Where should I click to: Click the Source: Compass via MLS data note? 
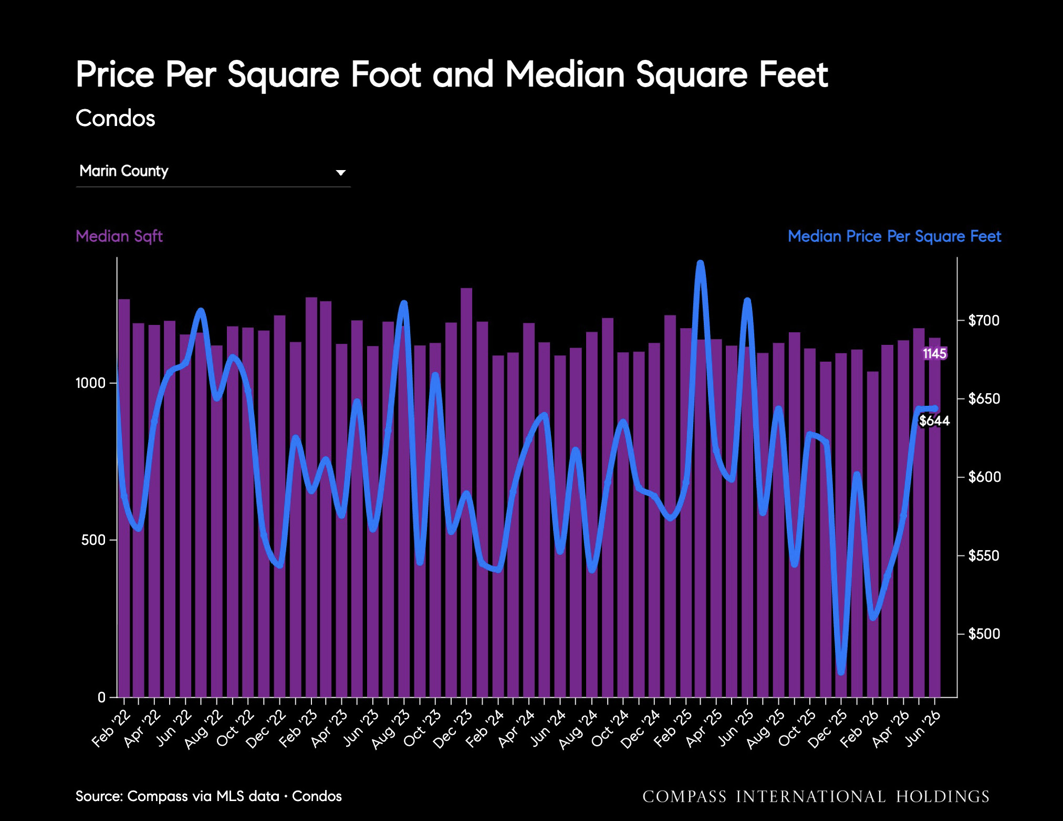(209, 796)
